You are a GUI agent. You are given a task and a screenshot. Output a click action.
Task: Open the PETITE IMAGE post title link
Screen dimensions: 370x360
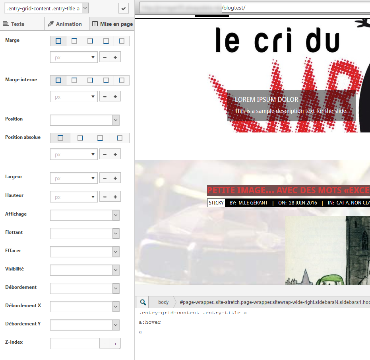tap(289, 191)
